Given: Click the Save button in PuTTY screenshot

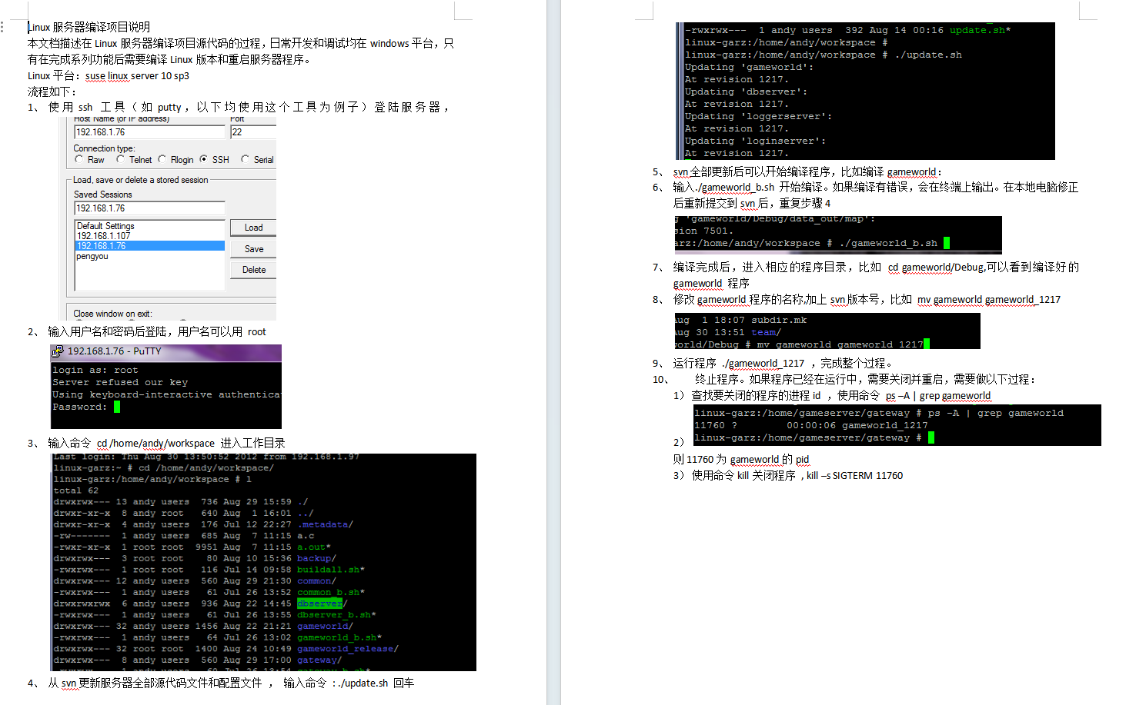Looking at the screenshot, I should pyautogui.click(x=253, y=249).
